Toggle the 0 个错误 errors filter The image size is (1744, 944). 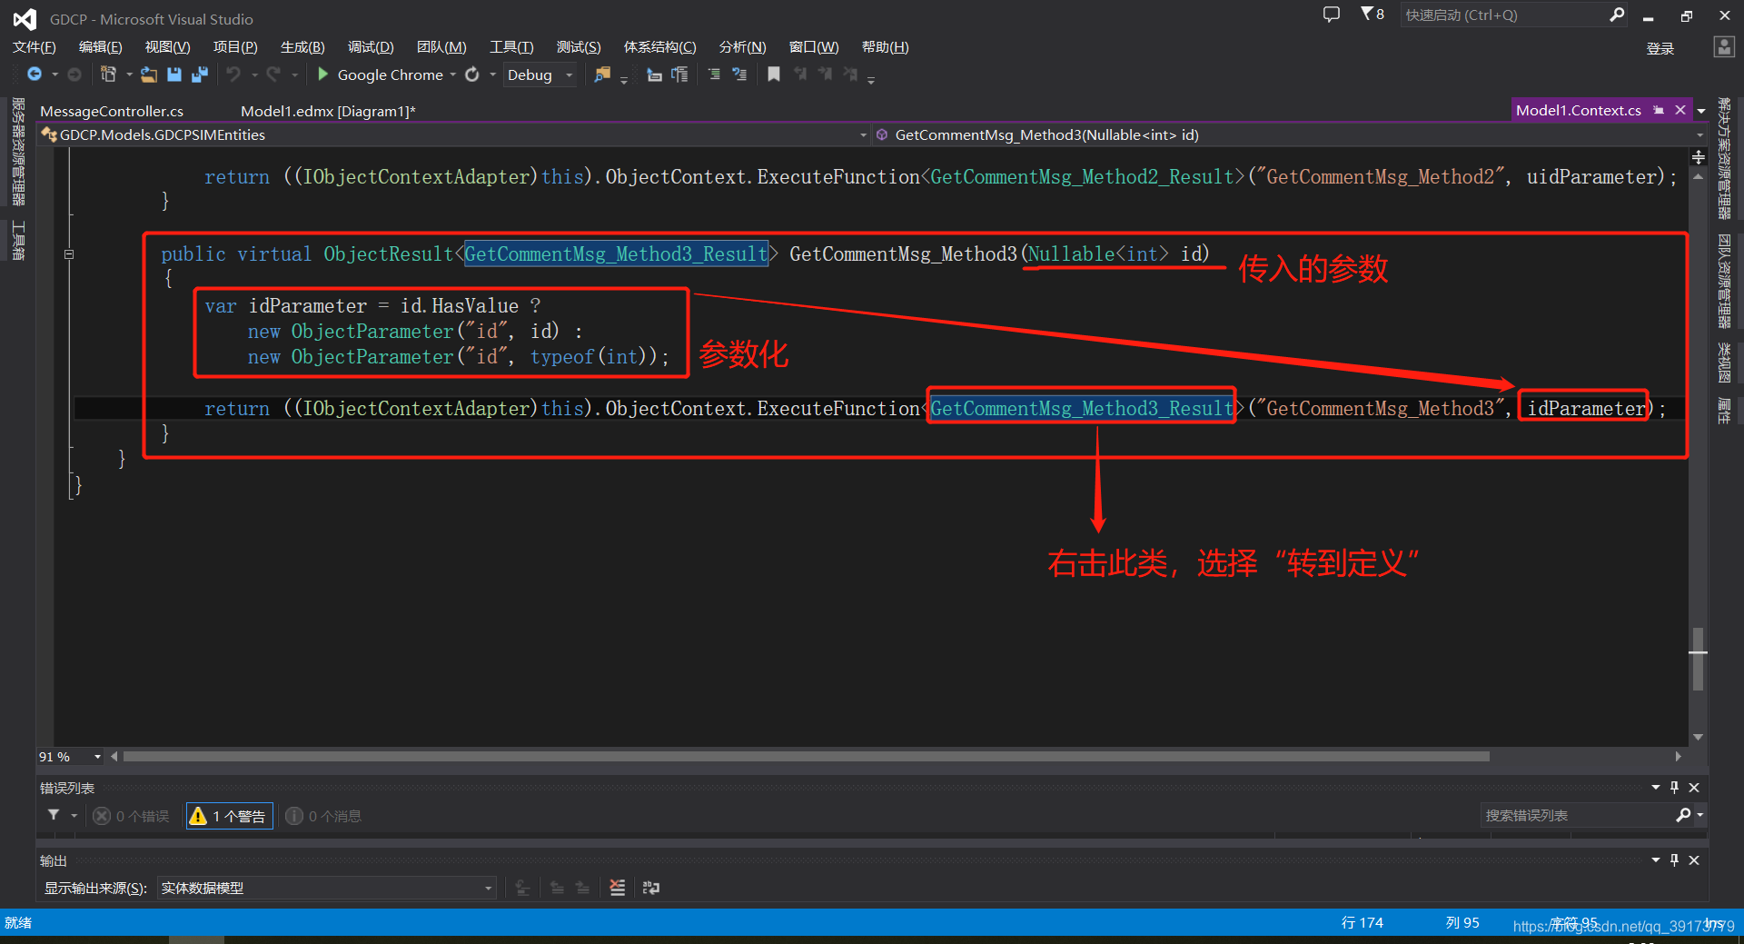click(132, 816)
